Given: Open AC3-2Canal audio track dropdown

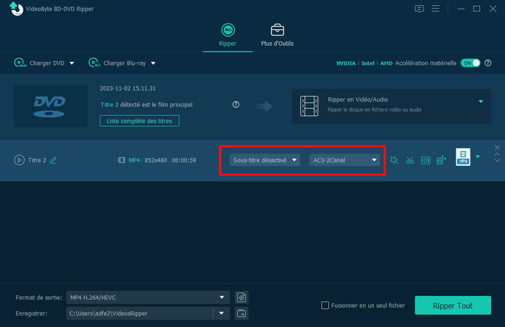Looking at the screenshot, I should pyautogui.click(x=344, y=160).
